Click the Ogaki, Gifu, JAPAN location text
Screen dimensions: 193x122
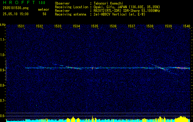[127, 7]
